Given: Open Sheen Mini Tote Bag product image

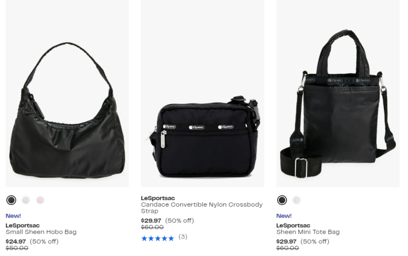Looking at the screenshot, I should (338, 94).
